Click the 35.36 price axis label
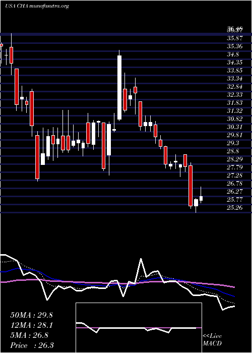Screen dimensions: 252x353 pyautogui.click(x=235, y=46)
